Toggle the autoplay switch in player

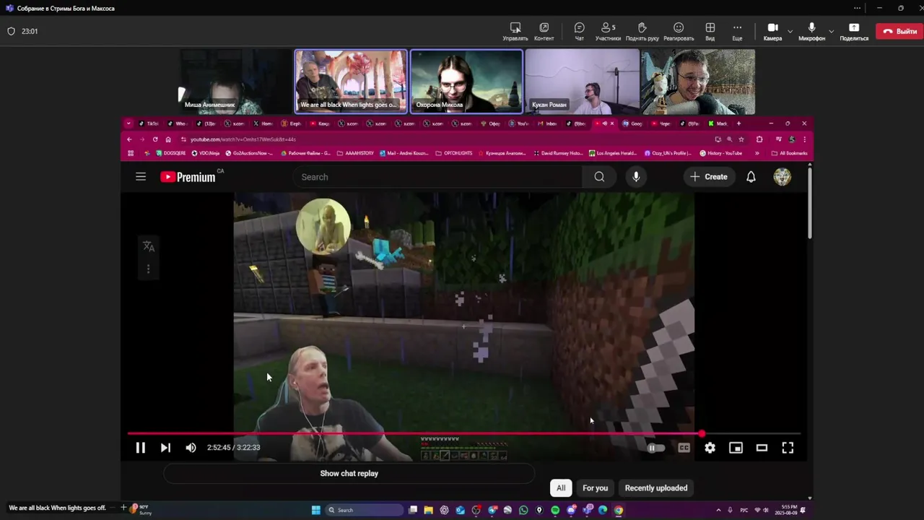[x=655, y=448]
